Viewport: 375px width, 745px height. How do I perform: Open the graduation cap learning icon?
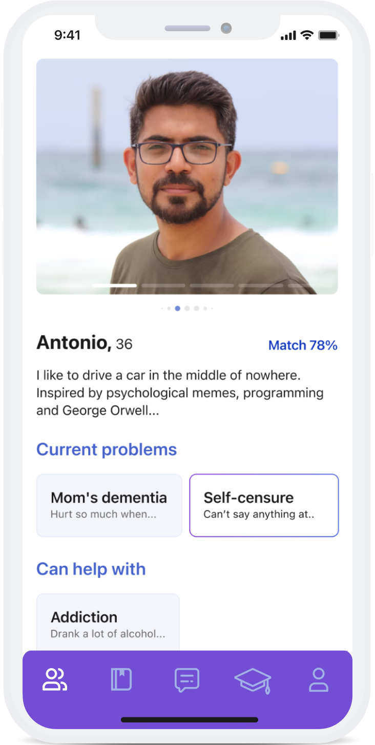253,680
